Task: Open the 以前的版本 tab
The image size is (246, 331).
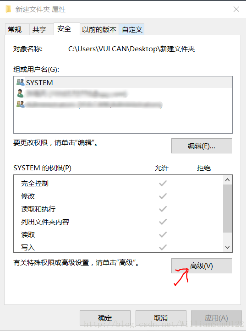Action: click(x=99, y=29)
